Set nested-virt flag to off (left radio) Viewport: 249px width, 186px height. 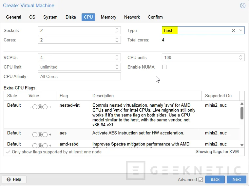35,107
